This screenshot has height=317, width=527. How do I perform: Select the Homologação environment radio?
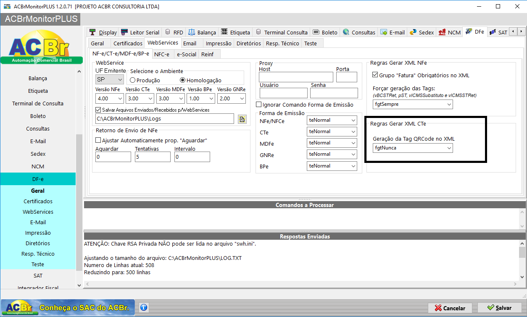[182, 80]
